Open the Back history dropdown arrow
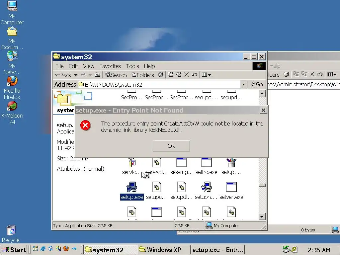Screen dimensions: 340x255 pos(76,75)
